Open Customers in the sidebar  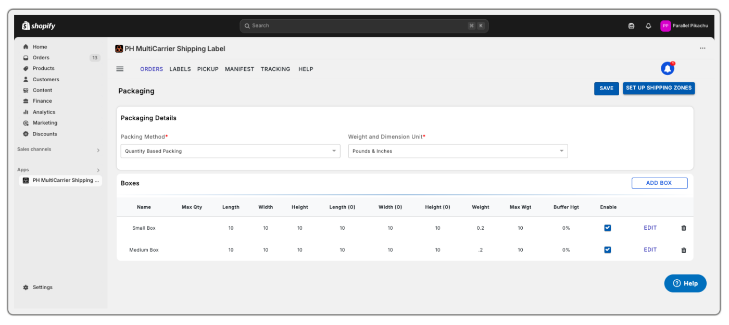tap(46, 80)
